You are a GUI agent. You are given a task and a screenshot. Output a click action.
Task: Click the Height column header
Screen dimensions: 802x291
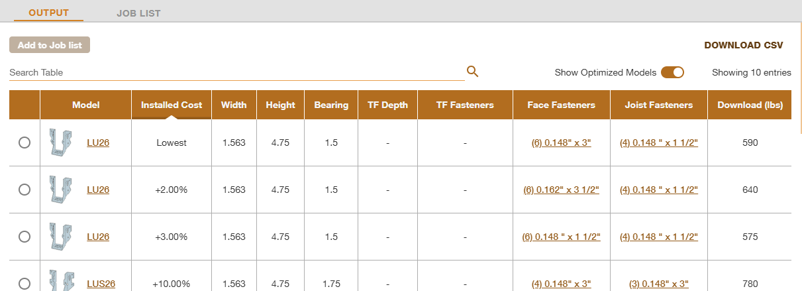280,105
